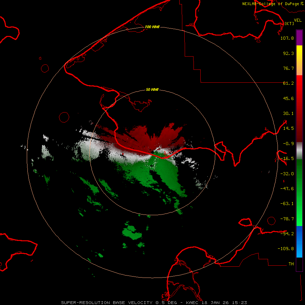Click the 100 NMI range ring label

coord(152,27)
